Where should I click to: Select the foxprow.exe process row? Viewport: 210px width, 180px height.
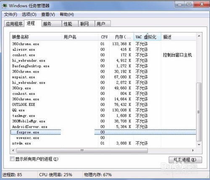(x=103, y=132)
